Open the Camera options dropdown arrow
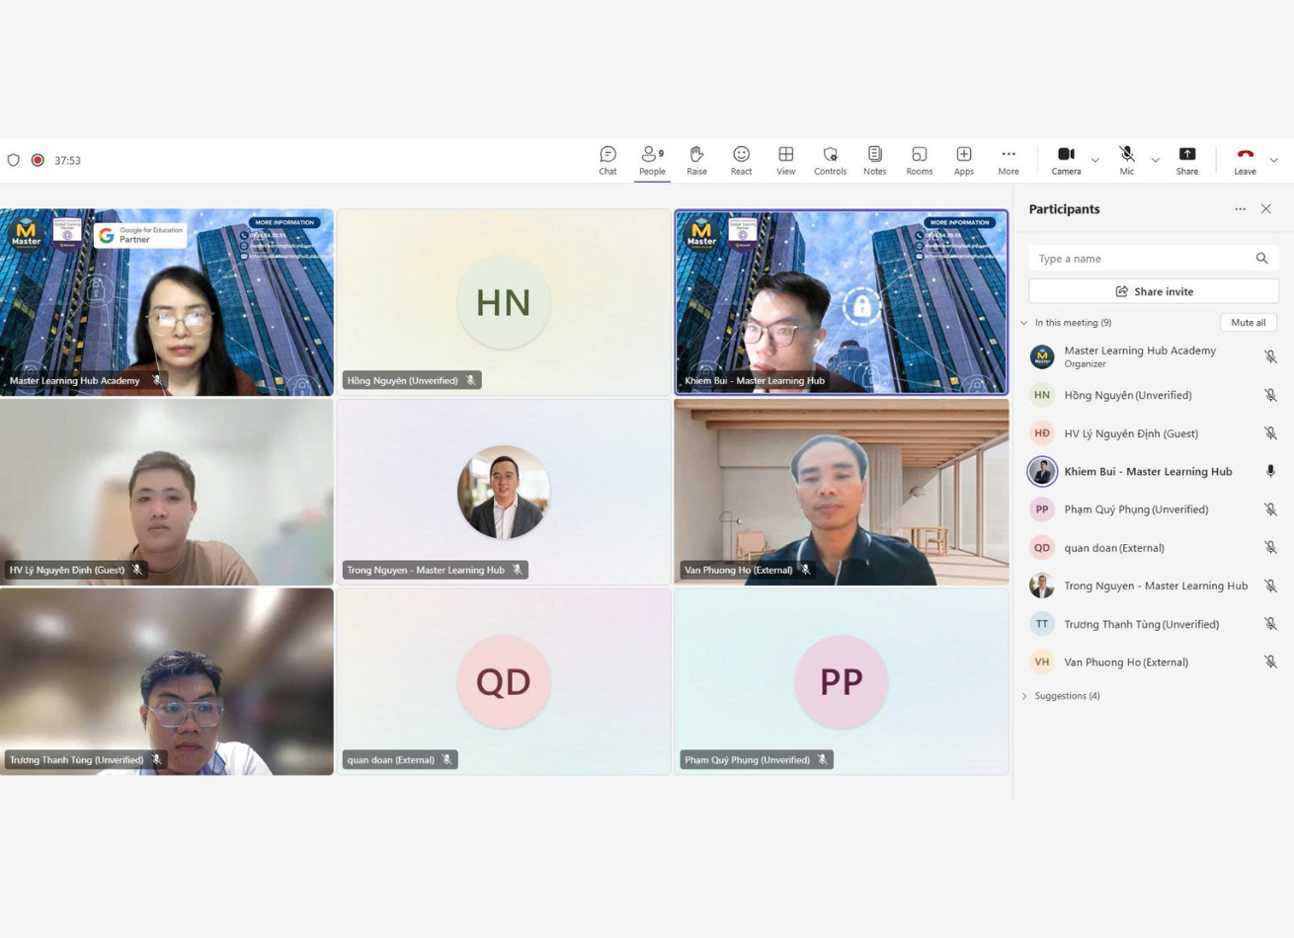This screenshot has width=1294, height=938. point(1094,160)
